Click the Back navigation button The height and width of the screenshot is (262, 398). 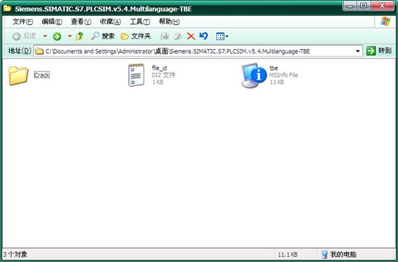pos(25,36)
